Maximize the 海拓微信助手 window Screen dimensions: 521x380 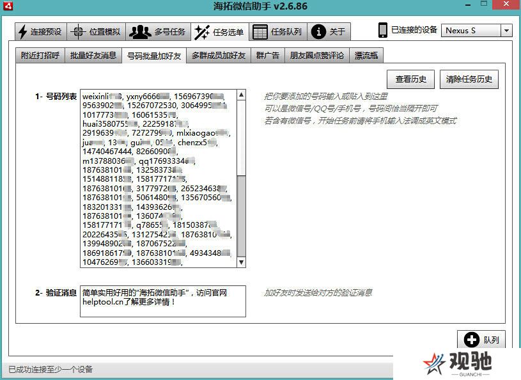click(484, 4)
